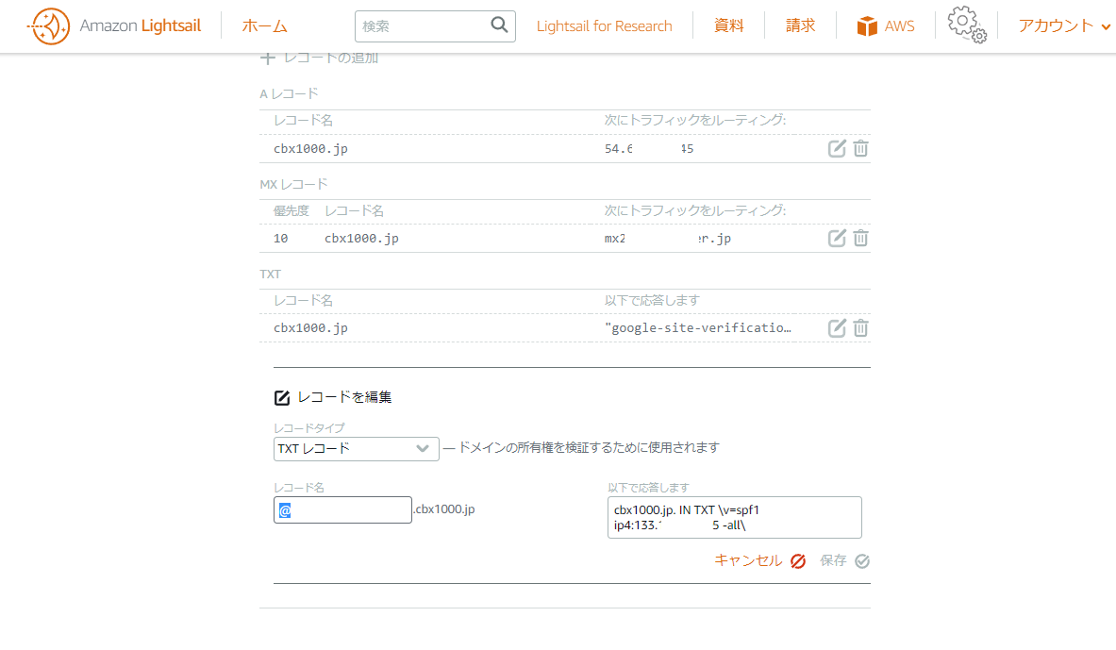The height and width of the screenshot is (650, 1116).
Task: Edit the A record for cbx1000.jp
Action: [x=837, y=148]
